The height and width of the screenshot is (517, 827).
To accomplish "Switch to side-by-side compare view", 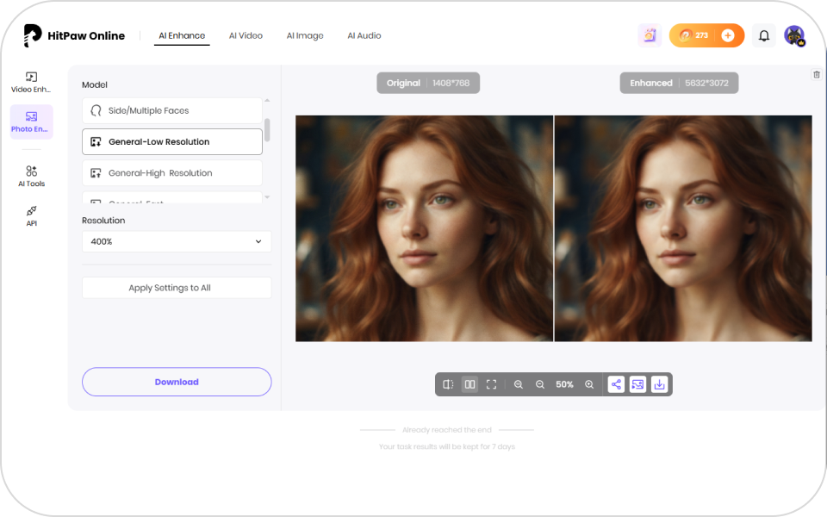I will pyautogui.click(x=469, y=384).
